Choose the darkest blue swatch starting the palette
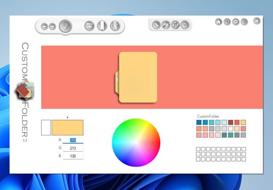 tap(199, 122)
